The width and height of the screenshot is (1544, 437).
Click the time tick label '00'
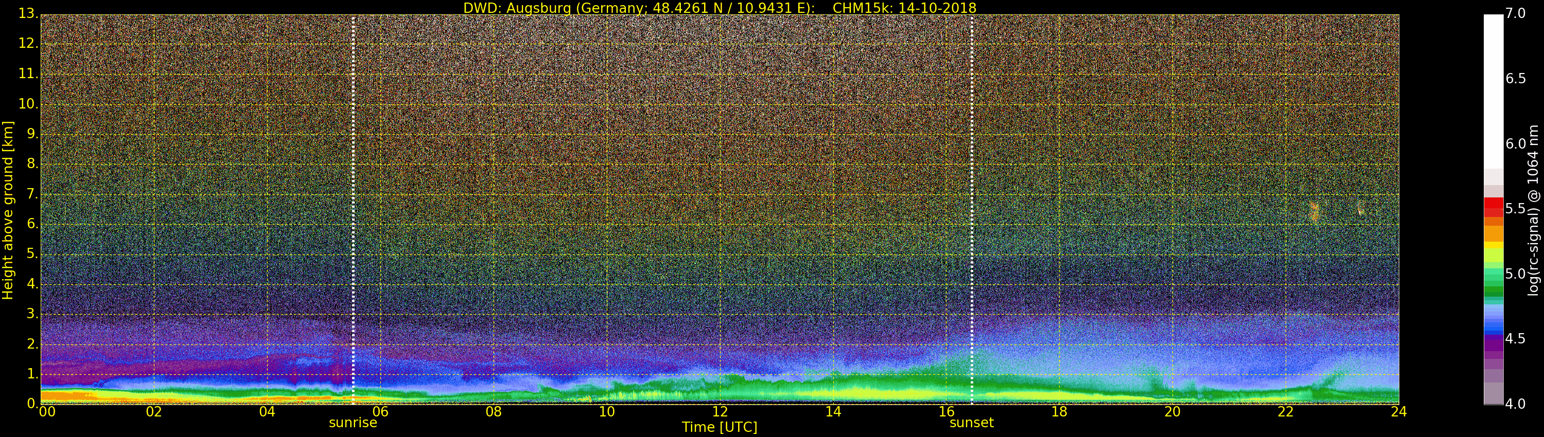point(47,412)
